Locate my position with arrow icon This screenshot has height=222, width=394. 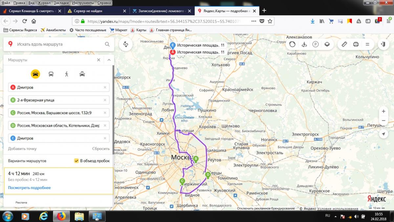pos(383,134)
